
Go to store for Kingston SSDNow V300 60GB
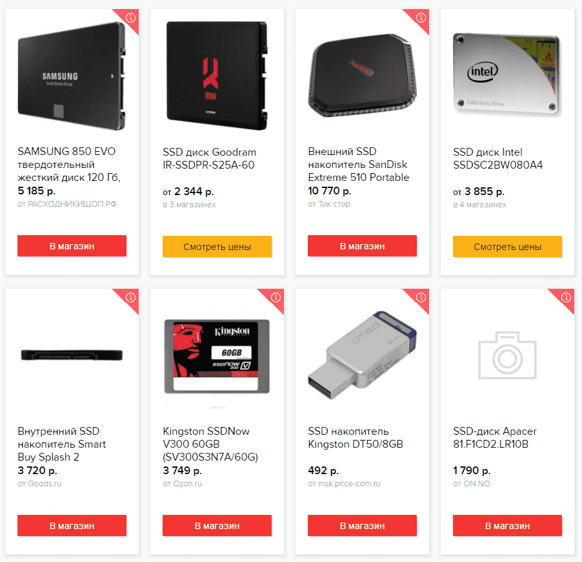[217, 526]
